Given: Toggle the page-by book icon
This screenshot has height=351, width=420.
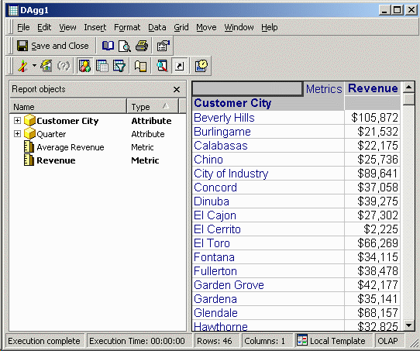Looking at the screenshot, I should [x=140, y=66].
